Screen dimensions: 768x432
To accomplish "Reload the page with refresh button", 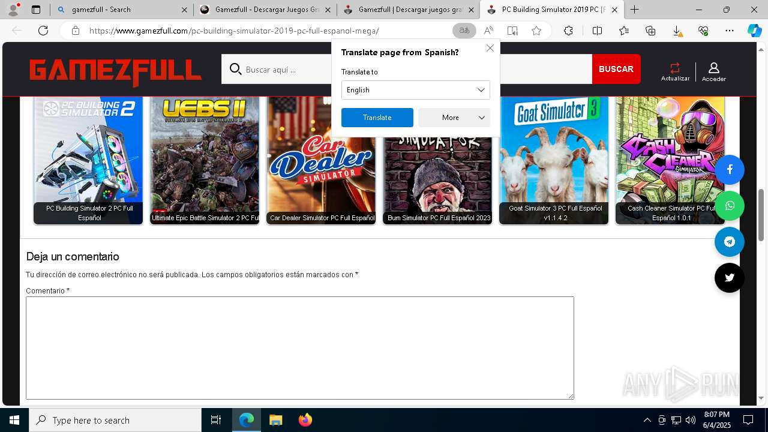I will [x=43, y=31].
